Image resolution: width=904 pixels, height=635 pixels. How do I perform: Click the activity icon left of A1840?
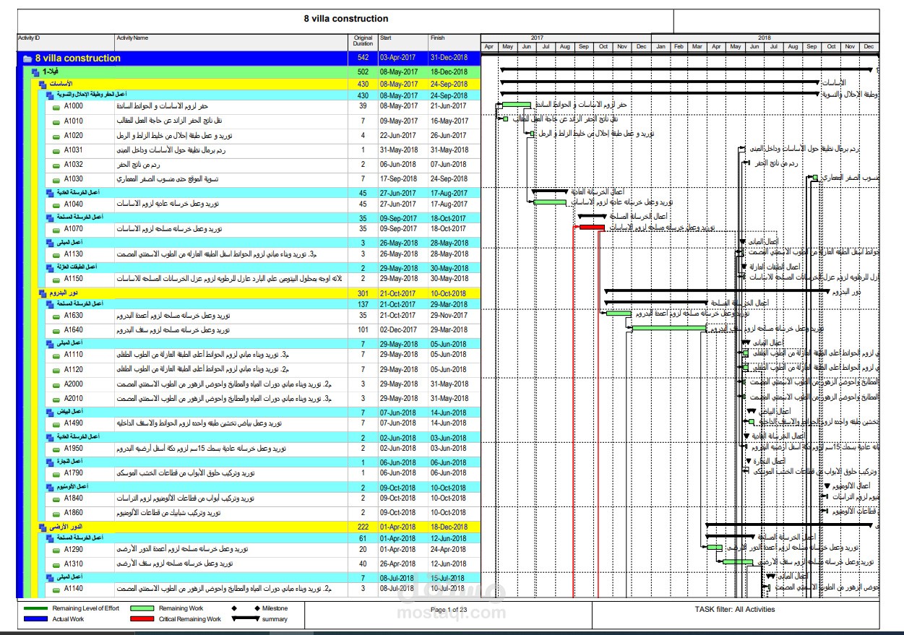tap(56, 498)
